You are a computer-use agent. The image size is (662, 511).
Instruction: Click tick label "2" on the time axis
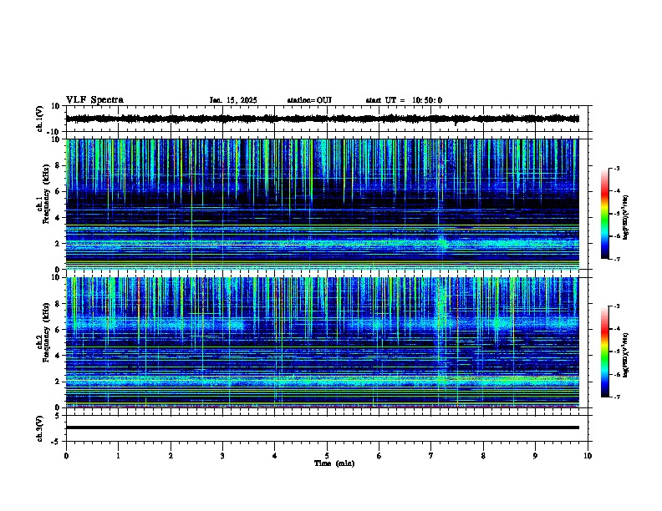pyautogui.click(x=171, y=456)
